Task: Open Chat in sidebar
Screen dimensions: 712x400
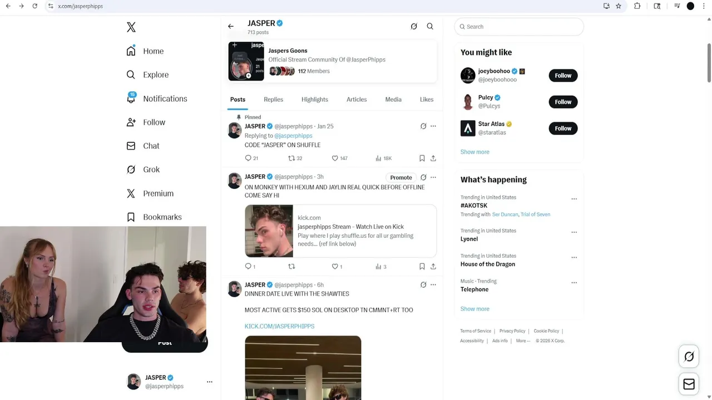Action: (x=143, y=146)
